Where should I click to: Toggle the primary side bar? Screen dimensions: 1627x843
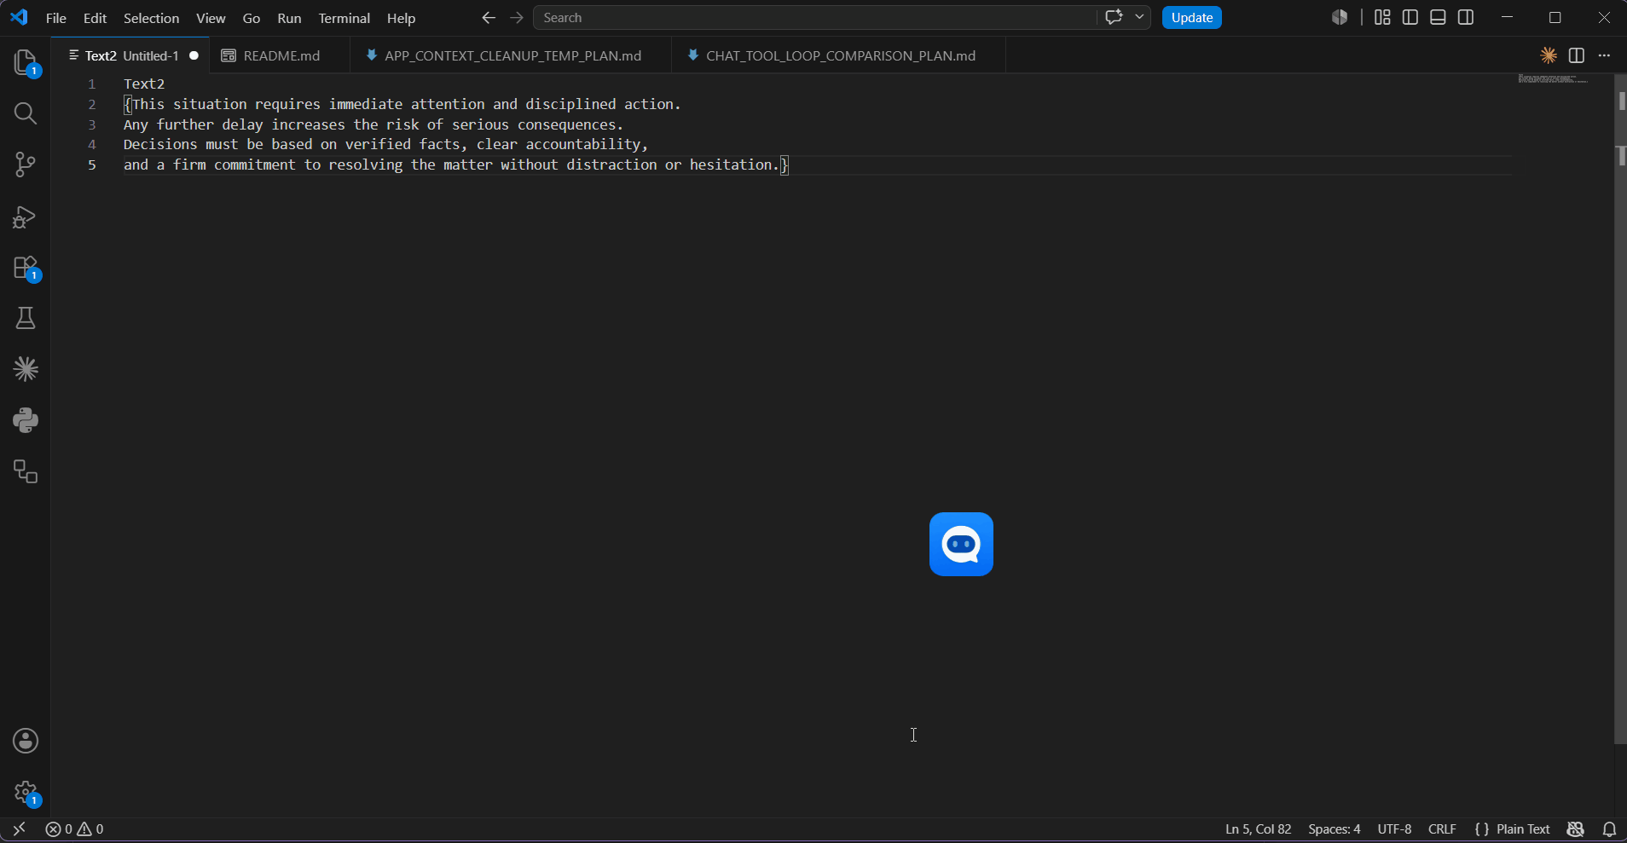(x=1410, y=17)
